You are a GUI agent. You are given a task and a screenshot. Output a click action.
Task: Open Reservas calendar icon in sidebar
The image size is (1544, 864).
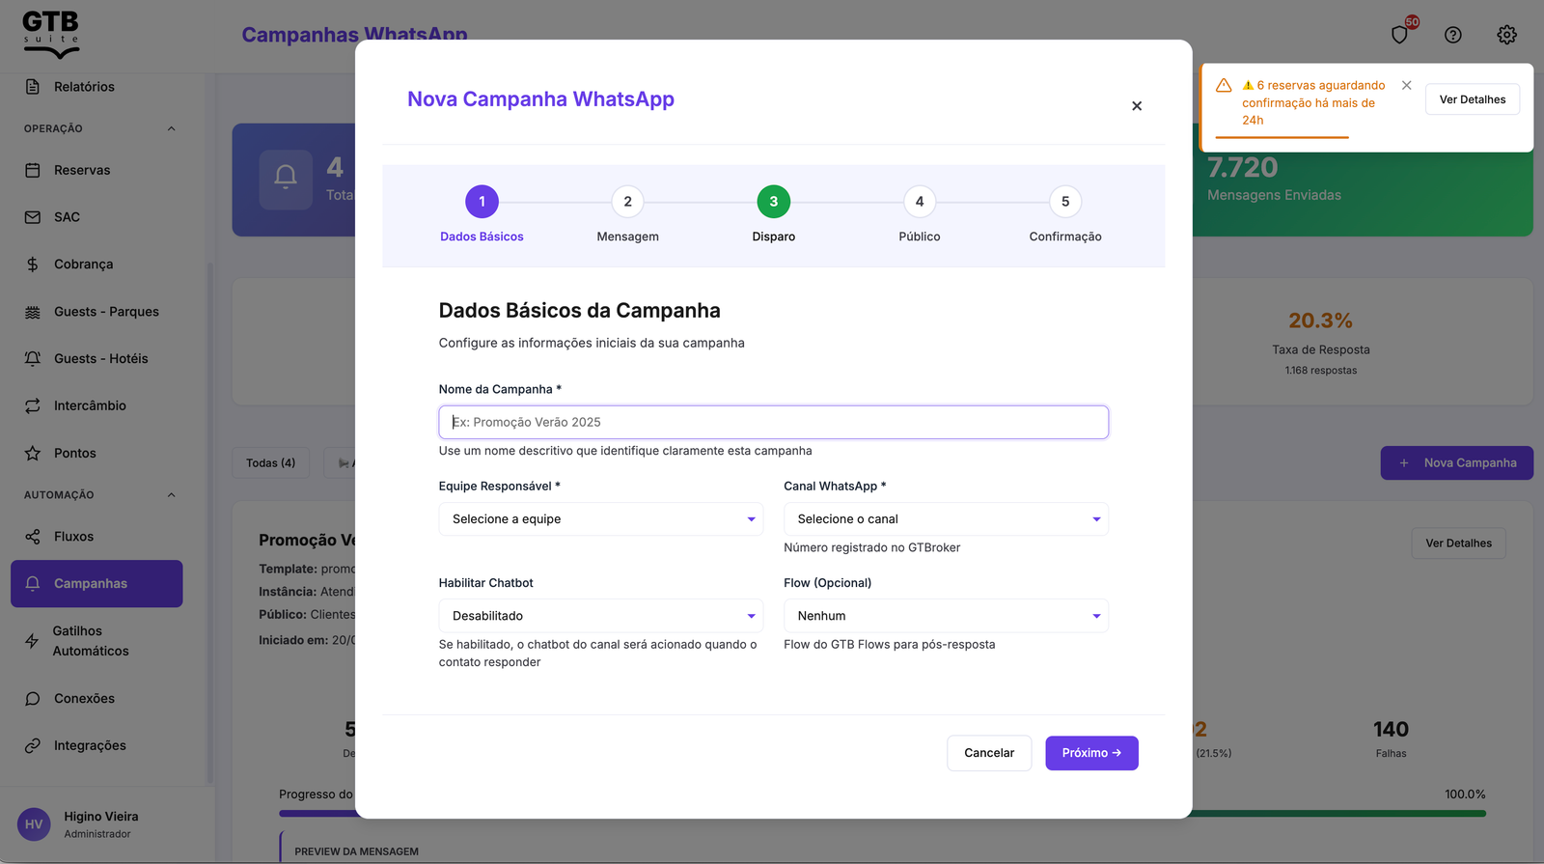(x=33, y=170)
